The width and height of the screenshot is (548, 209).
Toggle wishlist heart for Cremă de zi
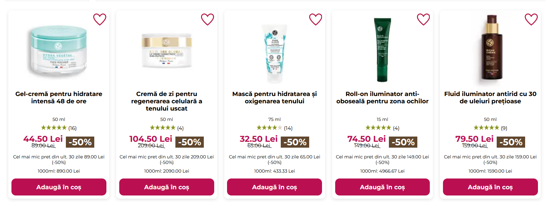click(x=208, y=19)
